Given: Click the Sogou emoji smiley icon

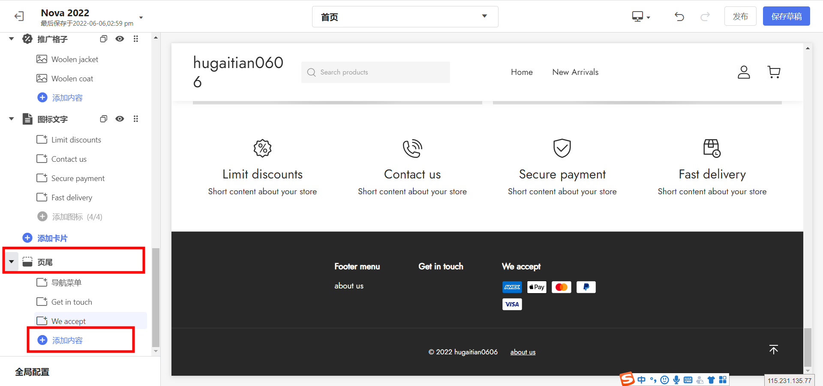Looking at the screenshot, I should coord(665,380).
